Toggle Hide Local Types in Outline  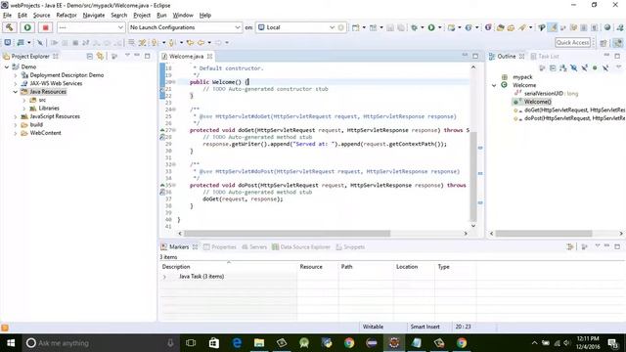pyautogui.click(x=605, y=68)
